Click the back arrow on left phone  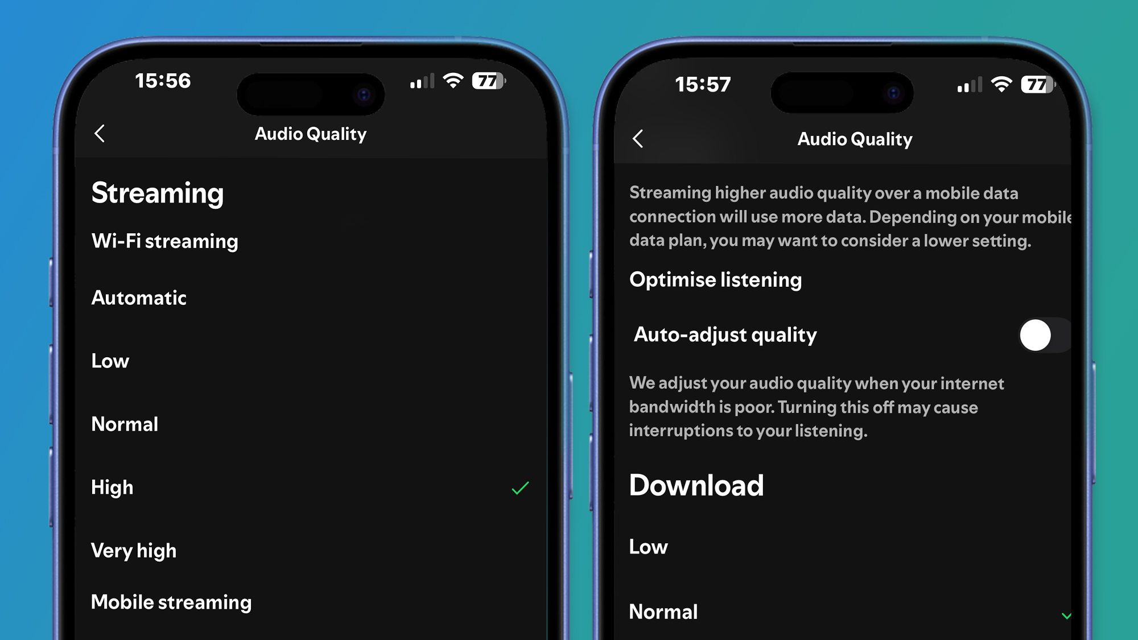(100, 133)
